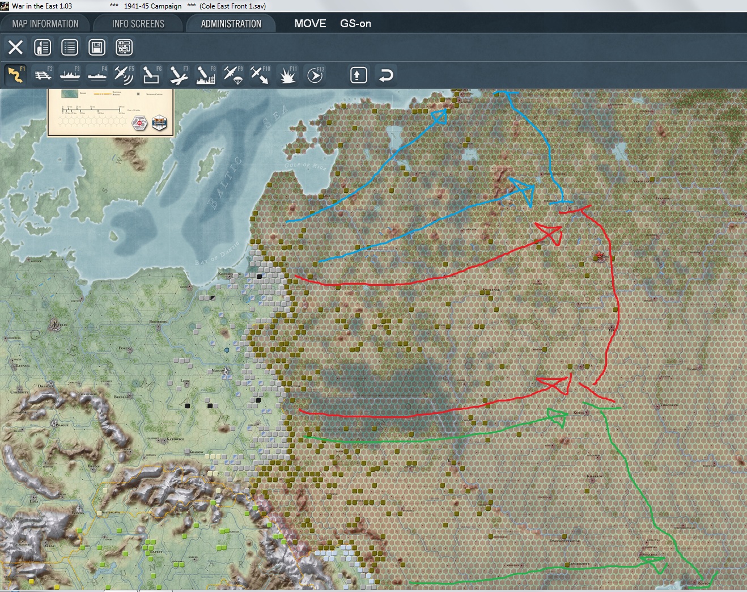747x592 pixels.
Task: Select F4 amphibious transport ship icon
Action: coord(97,75)
